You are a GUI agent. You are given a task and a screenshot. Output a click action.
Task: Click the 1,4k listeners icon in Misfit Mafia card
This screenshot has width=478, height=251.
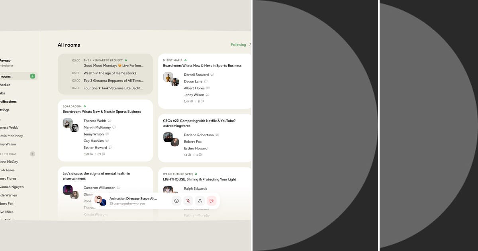(192, 102)
